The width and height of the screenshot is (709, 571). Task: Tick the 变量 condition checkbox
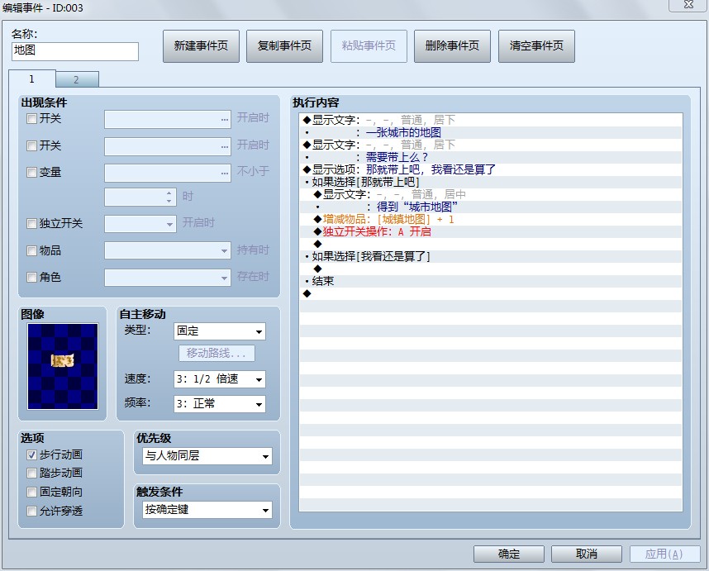coord(31,172)
